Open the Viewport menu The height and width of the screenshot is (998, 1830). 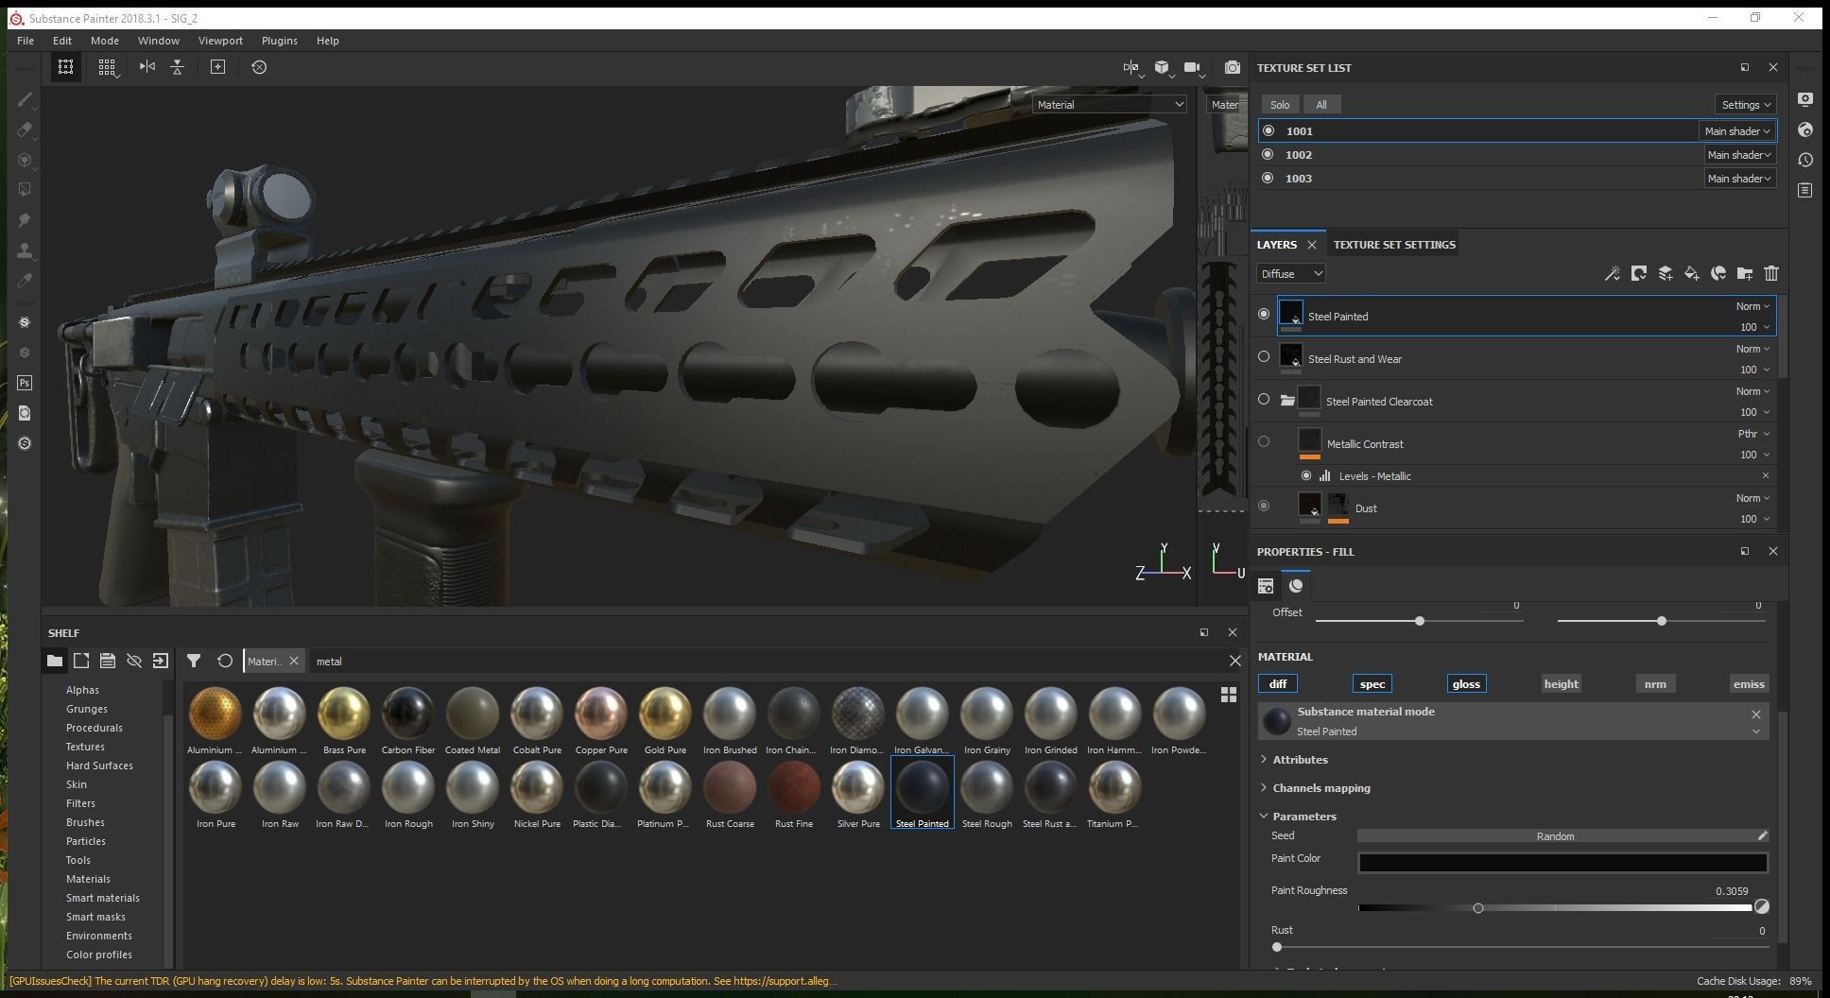point(220,41)
